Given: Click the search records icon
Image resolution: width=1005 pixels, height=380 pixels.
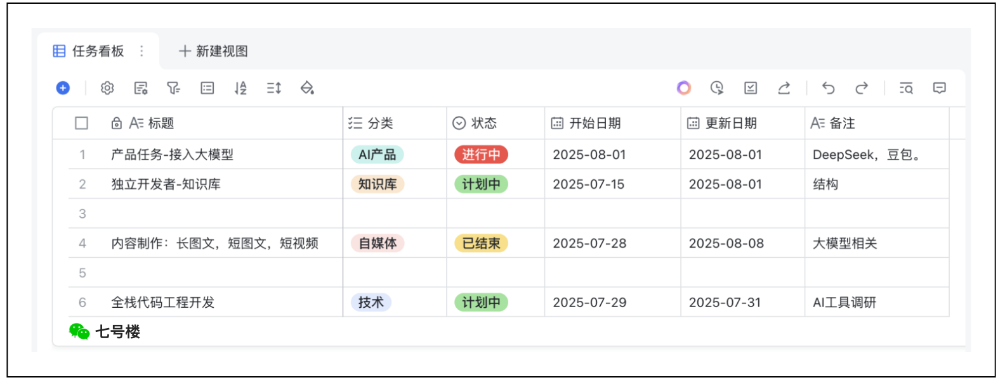Looking at the screenshot, I should tap(906, 88).
